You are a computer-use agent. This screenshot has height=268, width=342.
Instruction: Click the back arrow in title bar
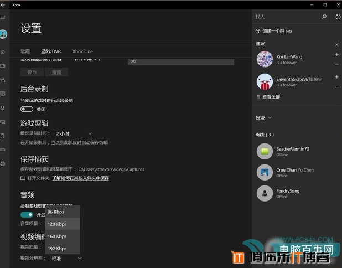3,5
